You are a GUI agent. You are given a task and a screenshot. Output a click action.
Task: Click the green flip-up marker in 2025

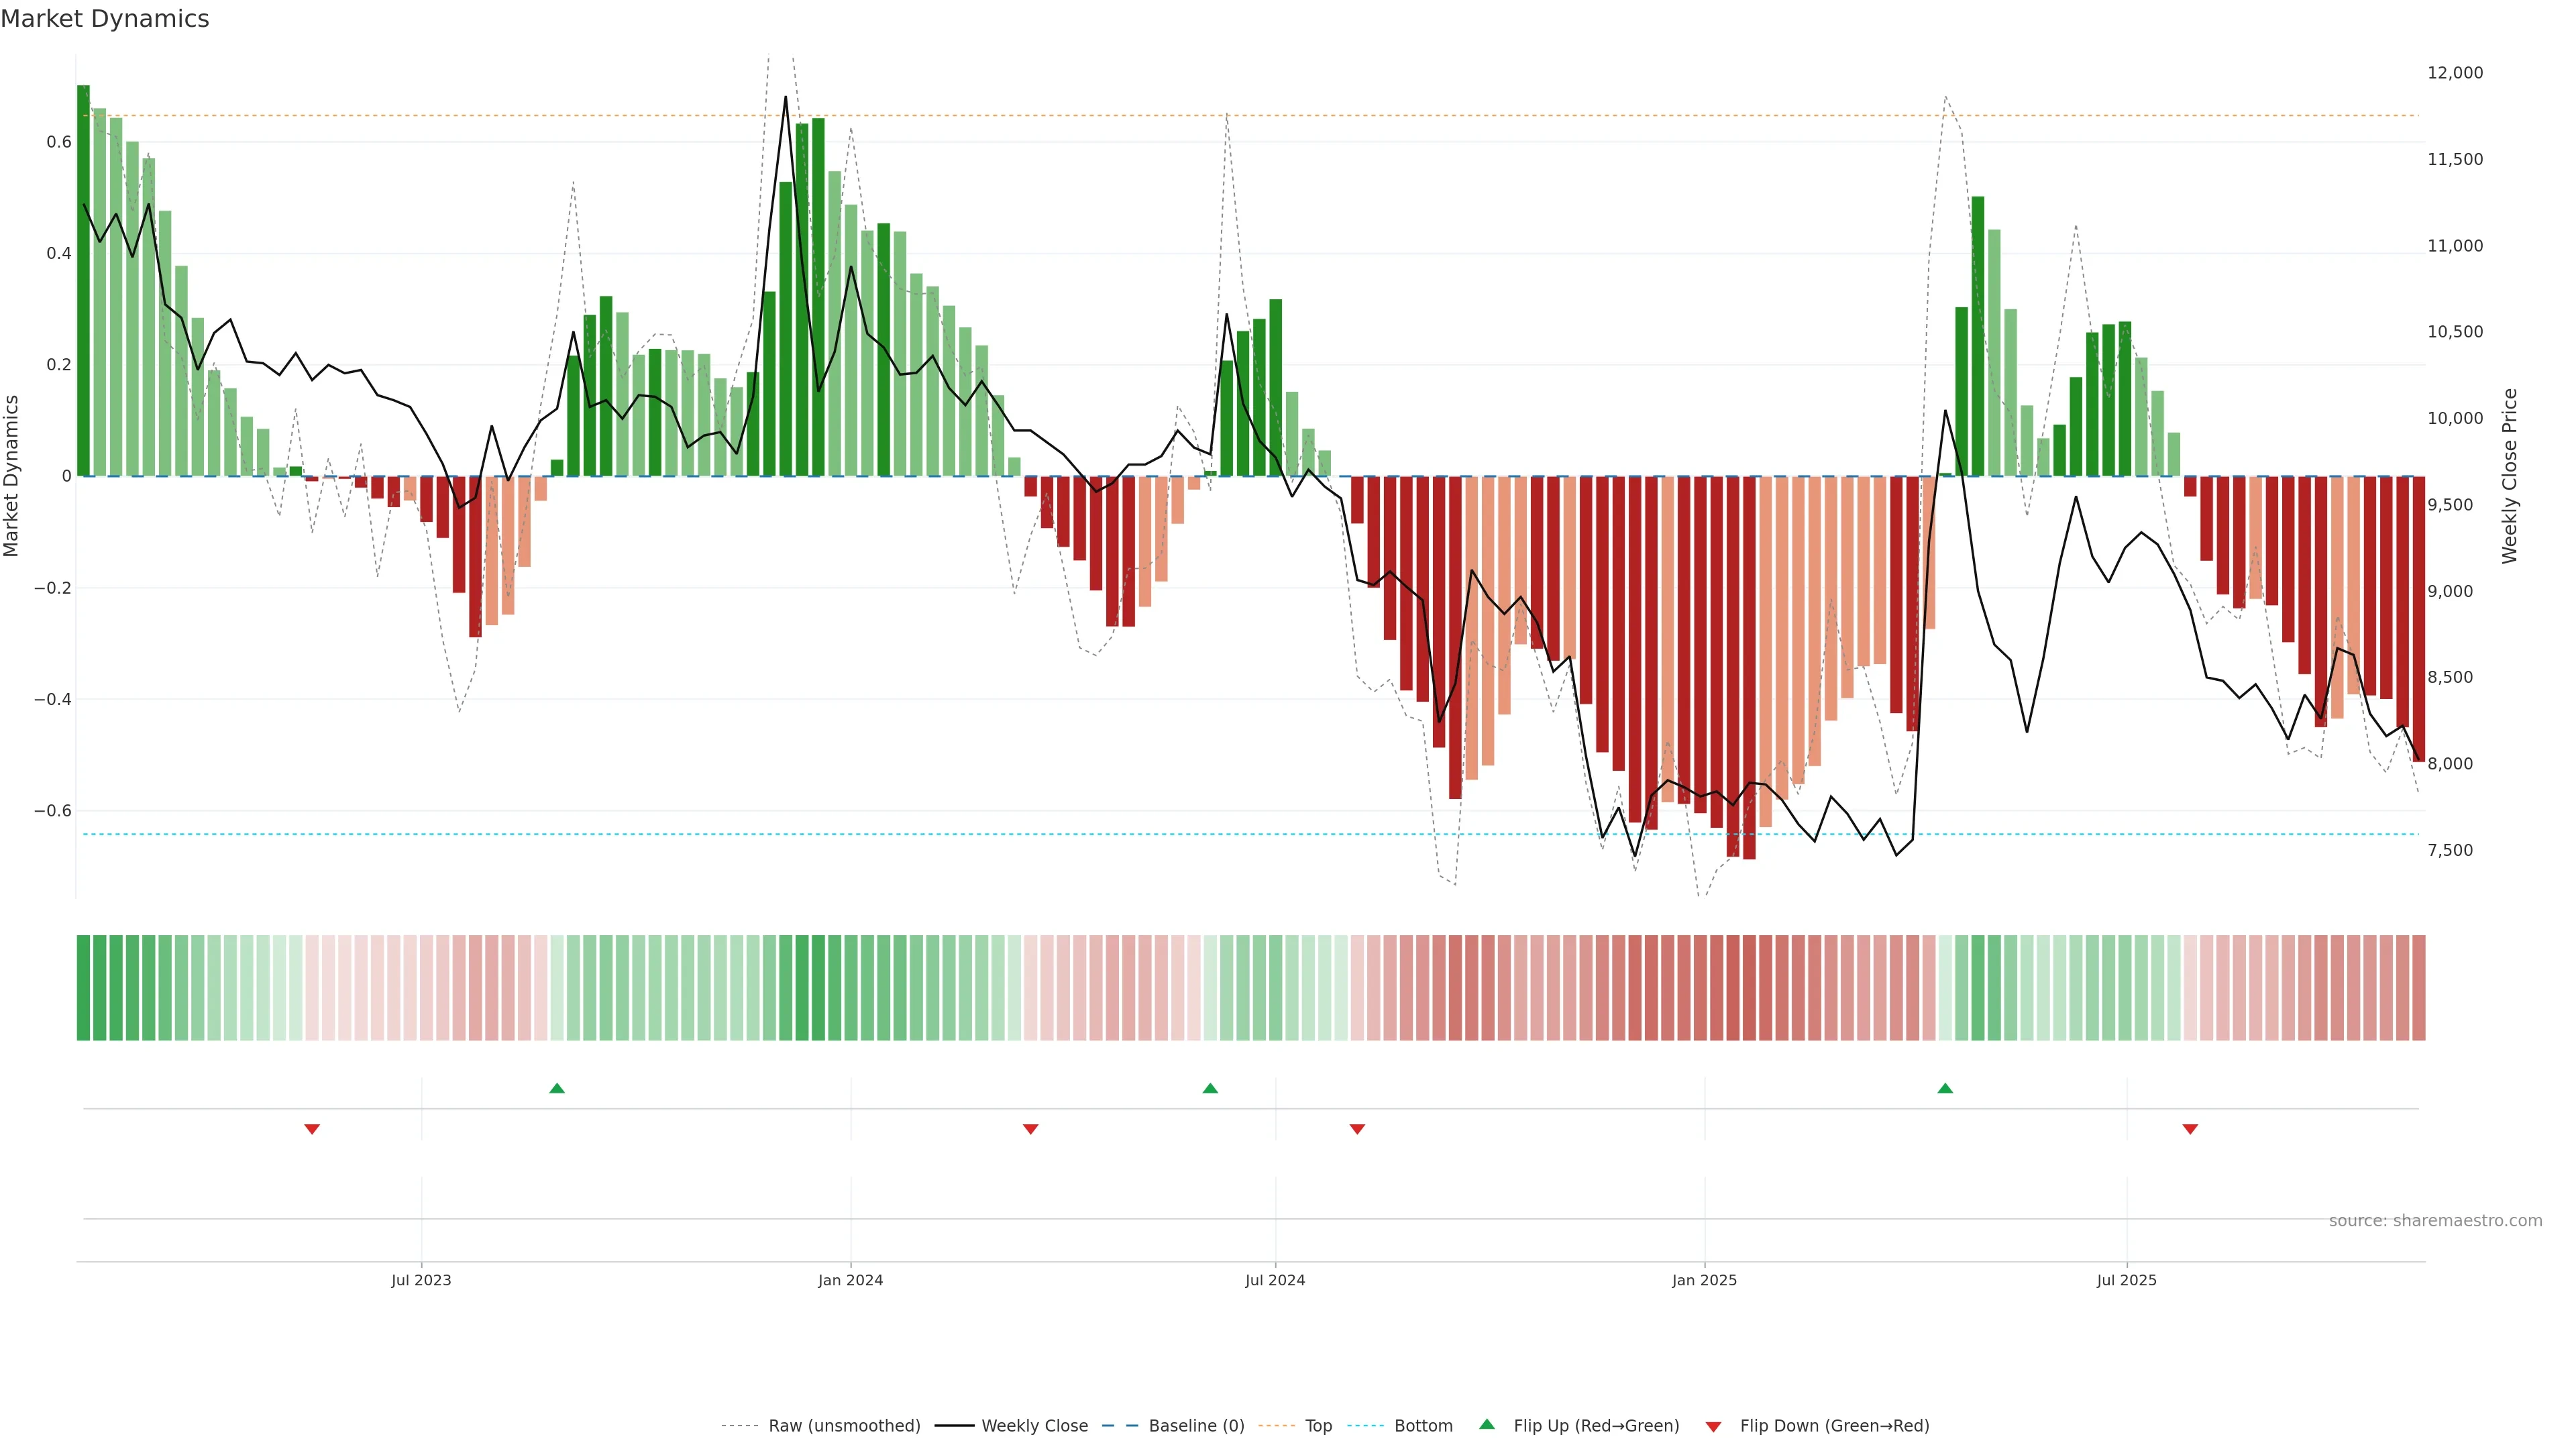1945,1088
